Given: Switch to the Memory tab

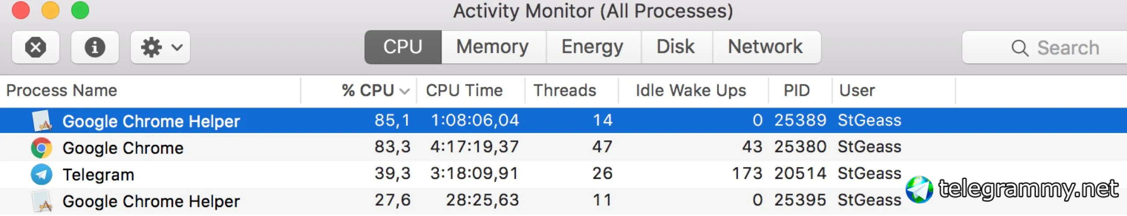Looking at the screenshot, I should [x=493, y=47].
